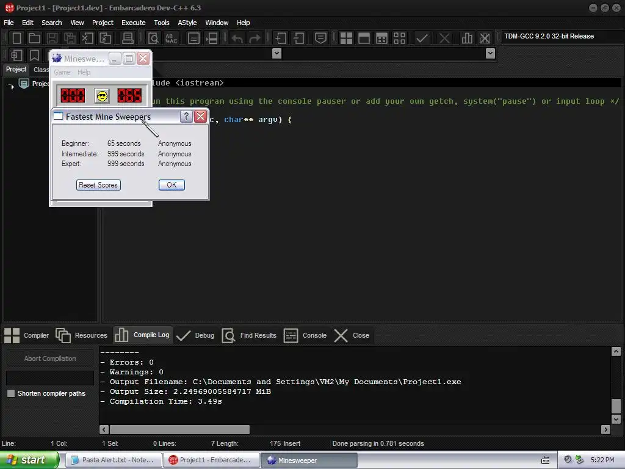Switch to the Debug bottom tab

coord(195,335)
